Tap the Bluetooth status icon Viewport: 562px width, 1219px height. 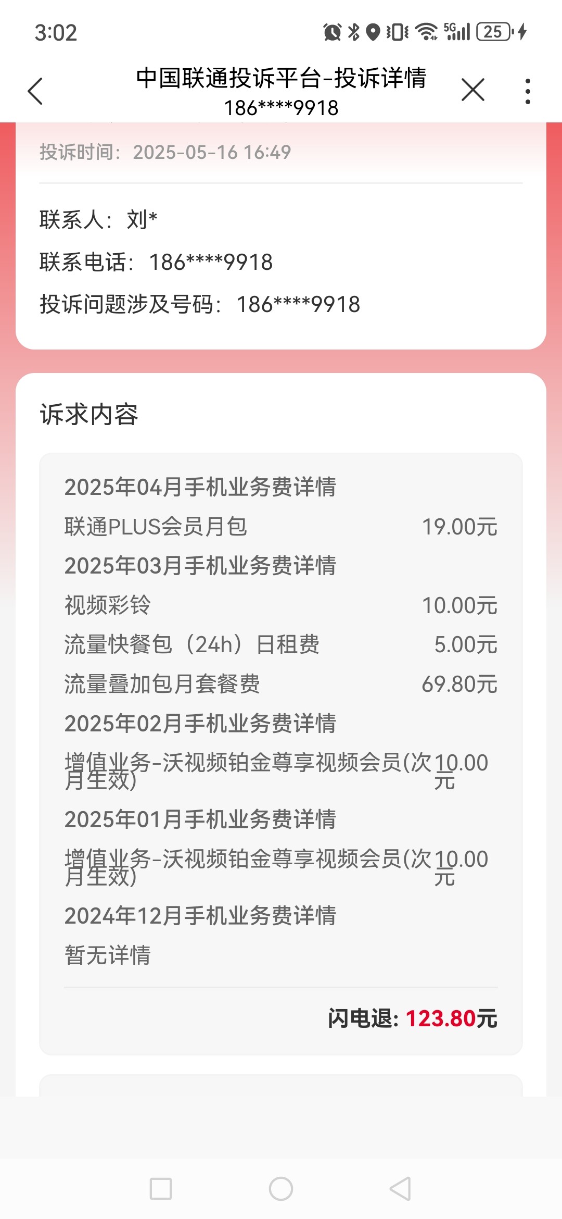click(x=354, y=32)
